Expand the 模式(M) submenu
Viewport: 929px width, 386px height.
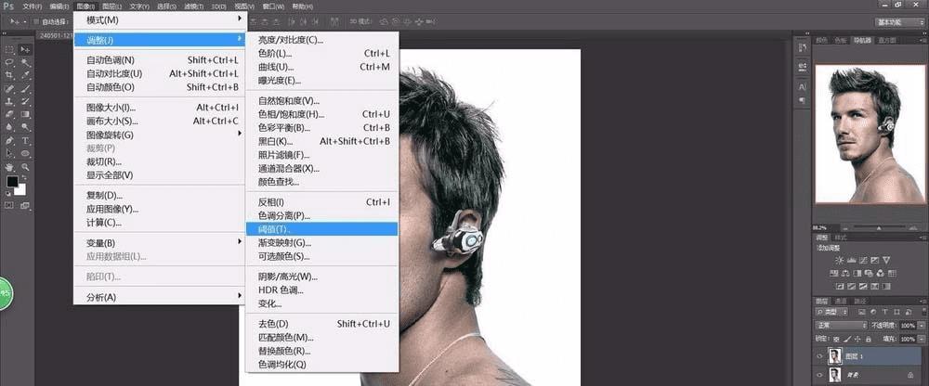158,20
